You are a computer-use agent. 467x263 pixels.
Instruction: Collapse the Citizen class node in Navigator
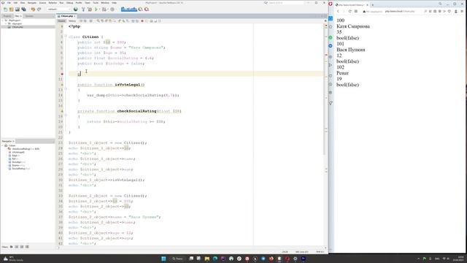(3, 145)
